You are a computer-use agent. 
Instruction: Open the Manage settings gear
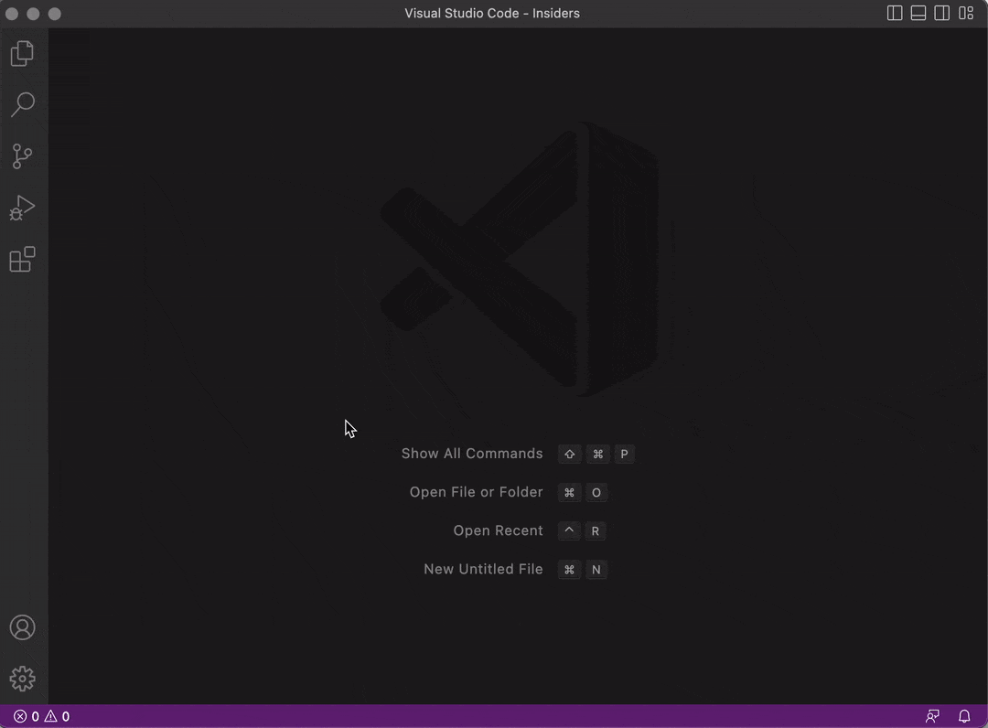(22, 679)
